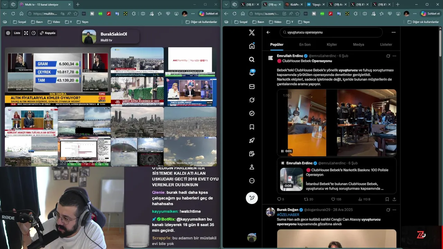
Task: Open the X Home icon in sidebar
Action: coord(252,46)
